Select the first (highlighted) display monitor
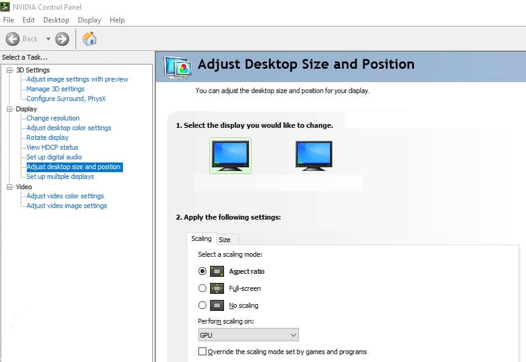The image size is (526, 362). pyautogui.click(x=231, y=156)
